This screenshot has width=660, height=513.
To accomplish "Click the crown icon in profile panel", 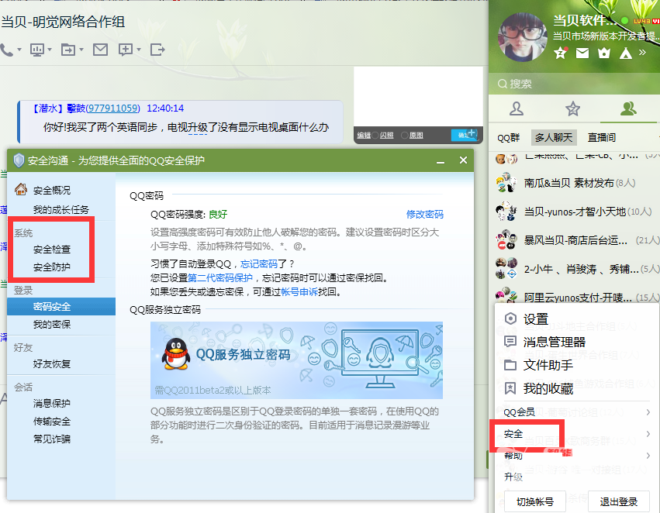I will pos(604,53).
